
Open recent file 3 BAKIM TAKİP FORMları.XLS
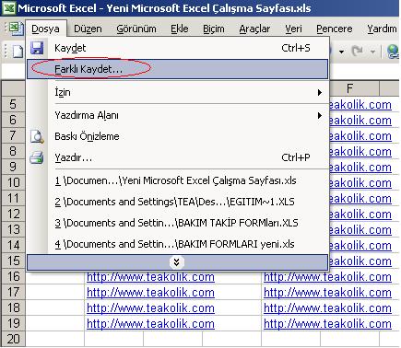(x=178, y=223)
